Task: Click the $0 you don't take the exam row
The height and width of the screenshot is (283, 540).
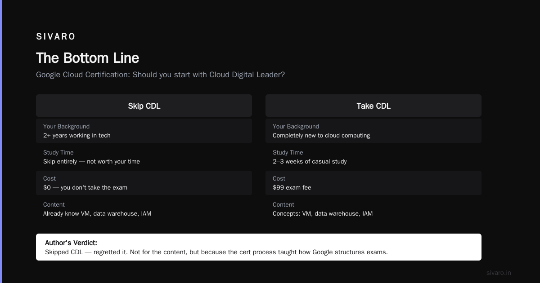Action: point(144,183)
